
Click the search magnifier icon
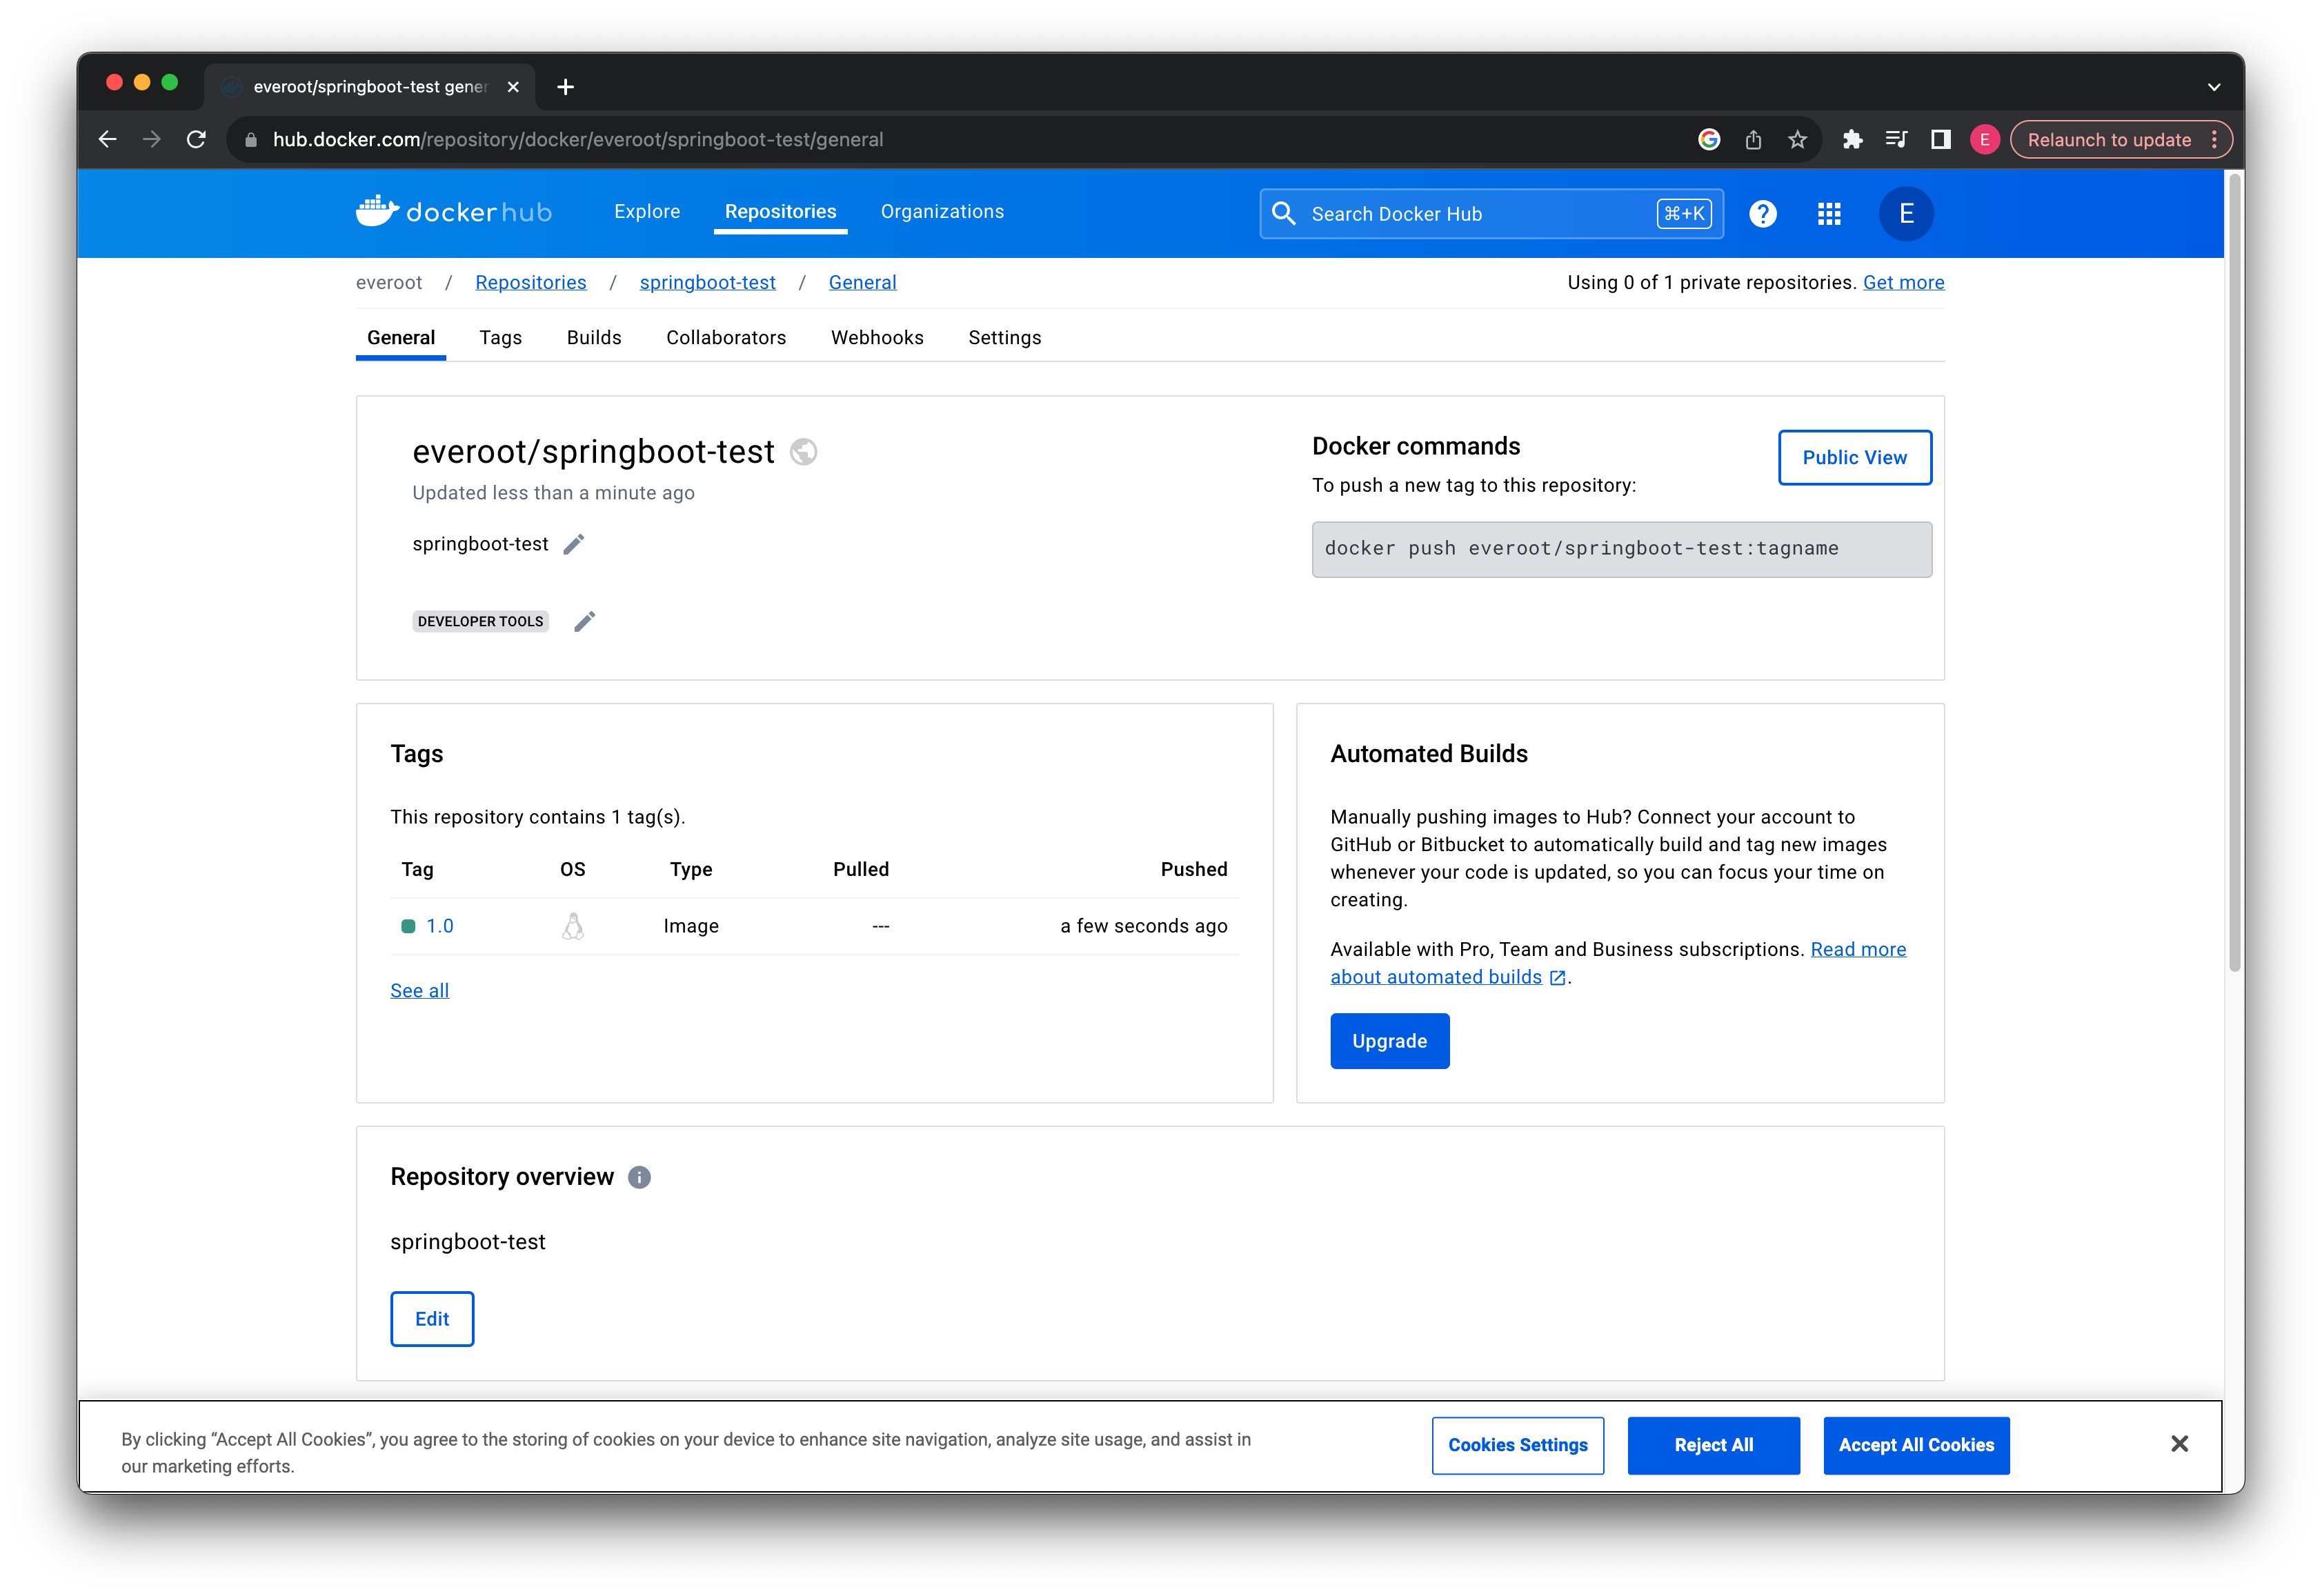pyautogui.click(x=1283, y=214)
